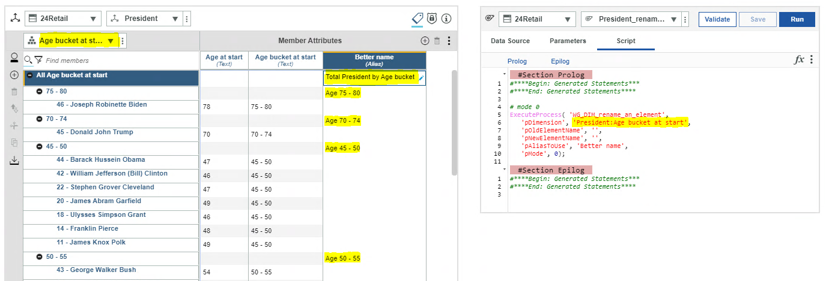Open 24Retail database dropdown in process editor

(x=537, y=19)
